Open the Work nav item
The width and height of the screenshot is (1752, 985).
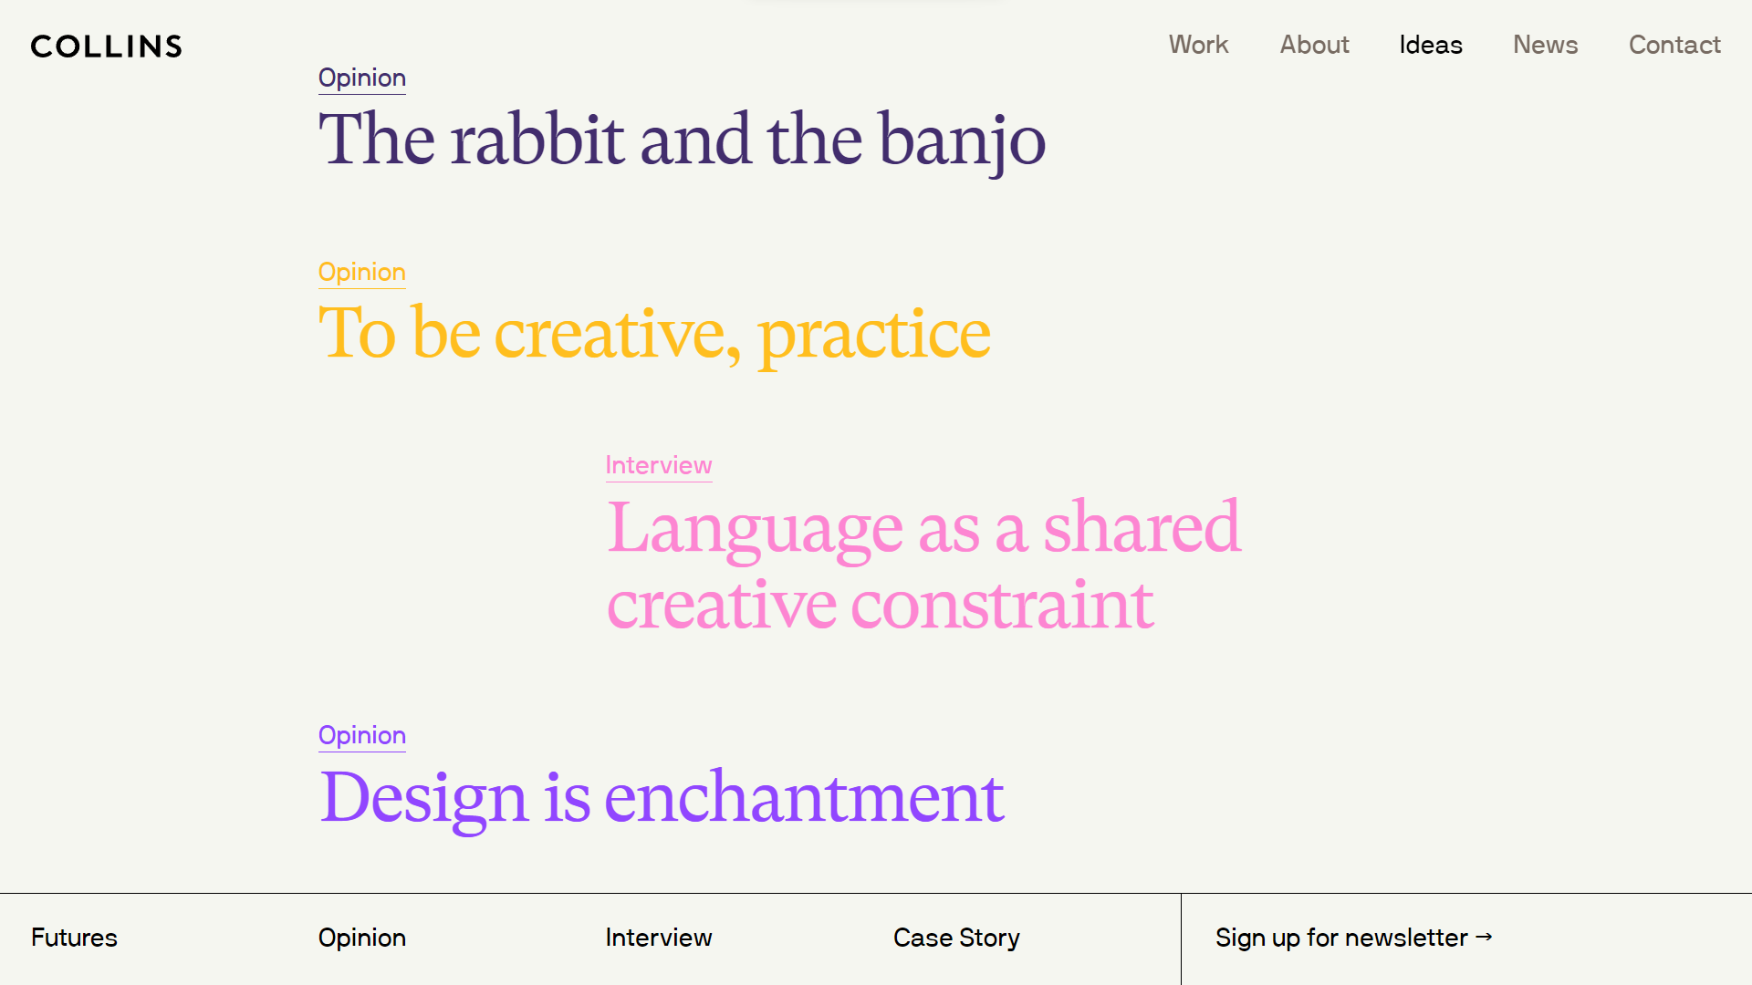coord(1198,45)
